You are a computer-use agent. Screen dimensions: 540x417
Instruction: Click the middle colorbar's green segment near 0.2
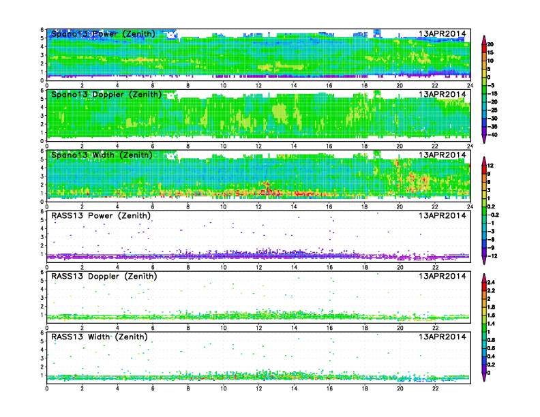(x=484, y=211)
